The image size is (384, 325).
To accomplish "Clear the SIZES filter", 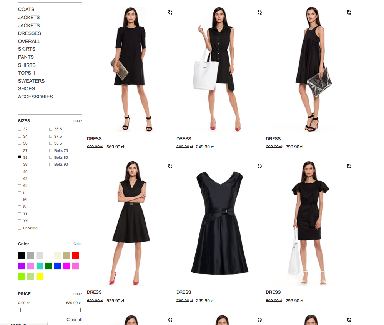I will [78, 121].
